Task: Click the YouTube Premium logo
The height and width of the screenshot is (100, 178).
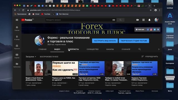Action: click(x=27, y=20)
